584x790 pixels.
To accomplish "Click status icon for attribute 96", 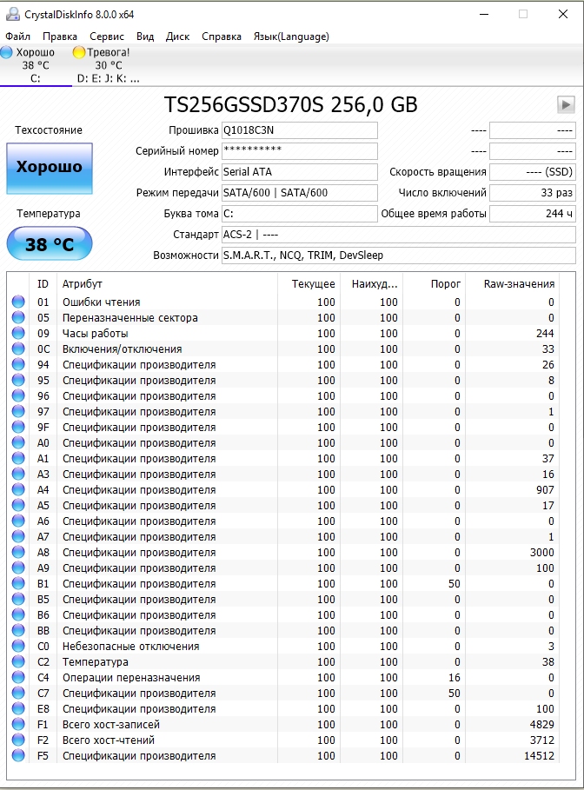I will [18, 395].
